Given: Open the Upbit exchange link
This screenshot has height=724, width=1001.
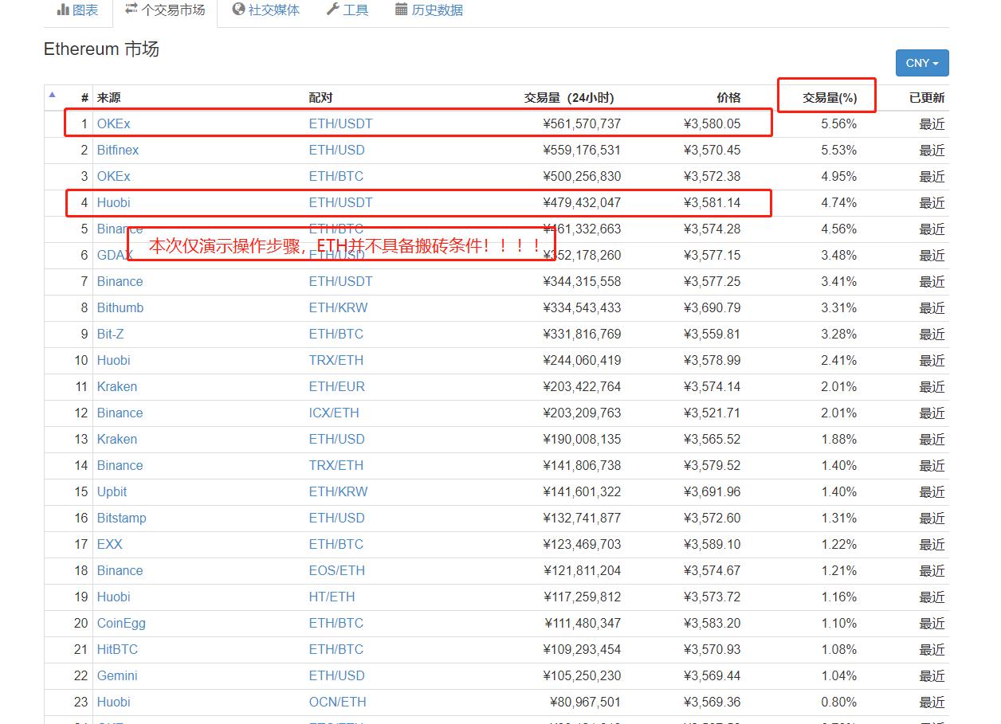Looking at the screenshot, I should point(112,491).
